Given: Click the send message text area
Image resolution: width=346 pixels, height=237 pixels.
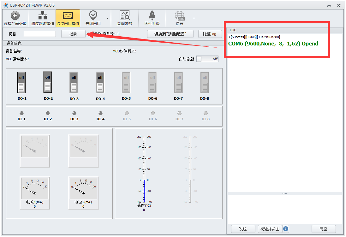Looking at the screenshot, I should [285, 209].
